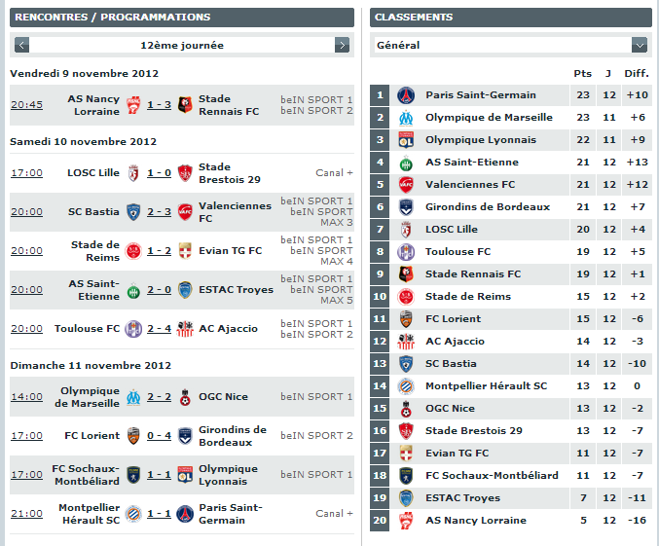
Task: Open the 2 - 2 Marseille vs Nice score
Action: click(x=159, y=397)
